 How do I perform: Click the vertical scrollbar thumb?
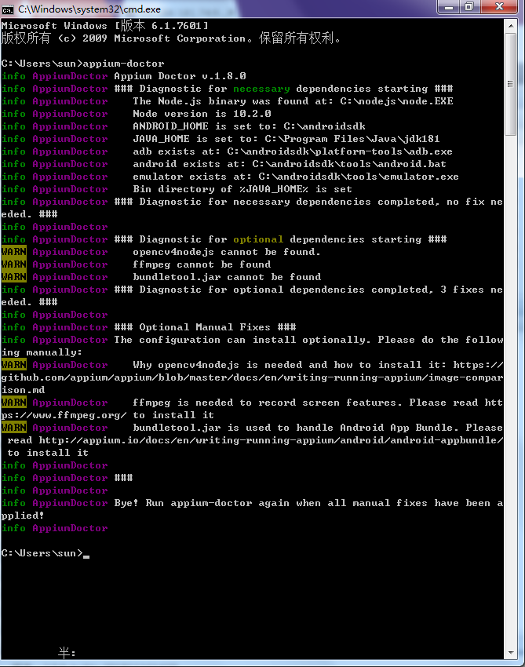(511, 84)
